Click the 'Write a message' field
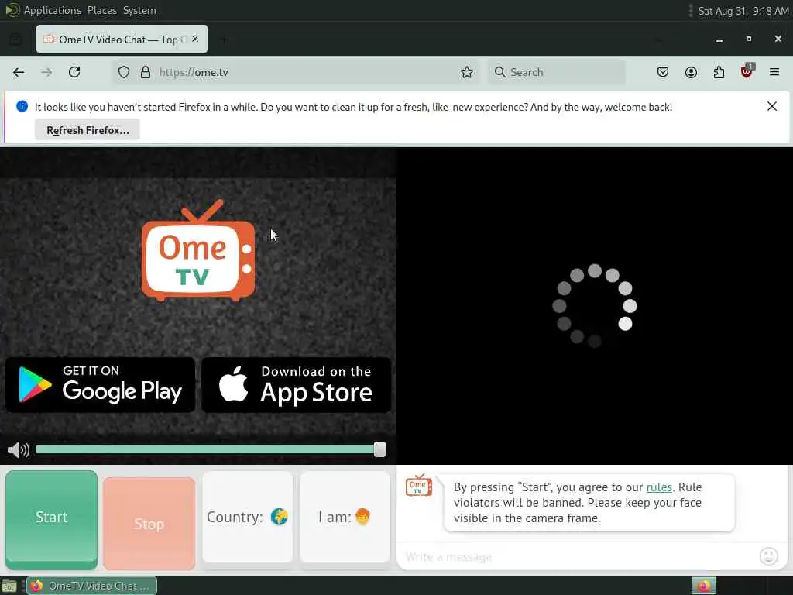Screen dimensions: 793x595 pos(576,556)
